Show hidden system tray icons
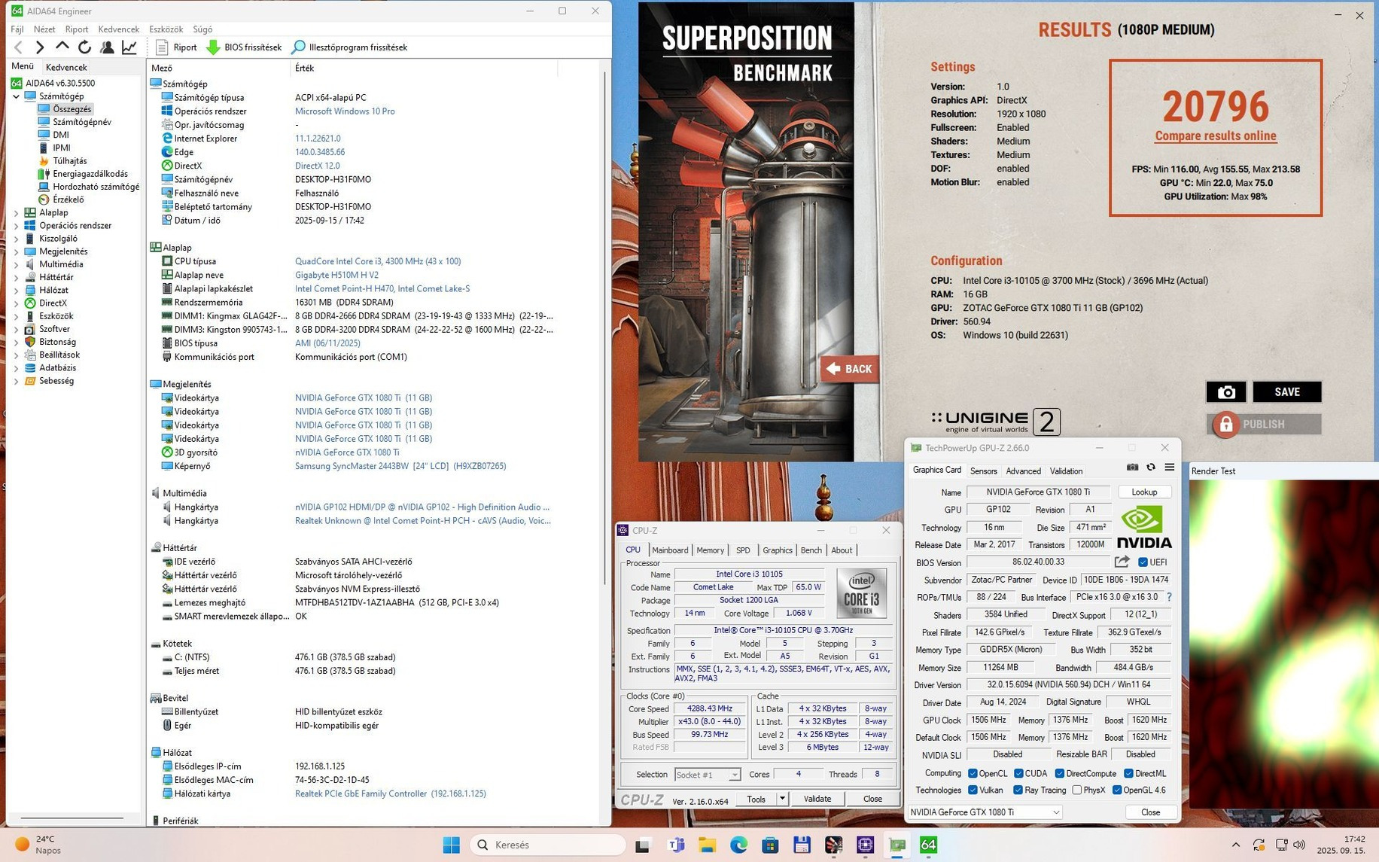 pyautogui.click(x=1236, y=845)
